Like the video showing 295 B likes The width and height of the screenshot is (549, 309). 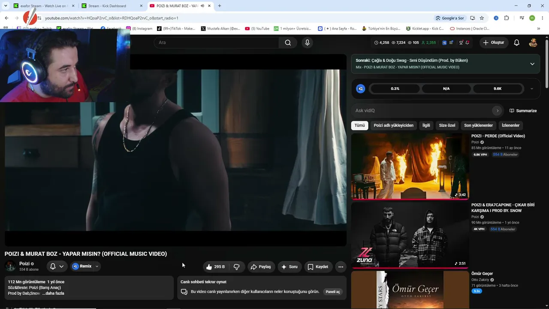pos(215,267)
